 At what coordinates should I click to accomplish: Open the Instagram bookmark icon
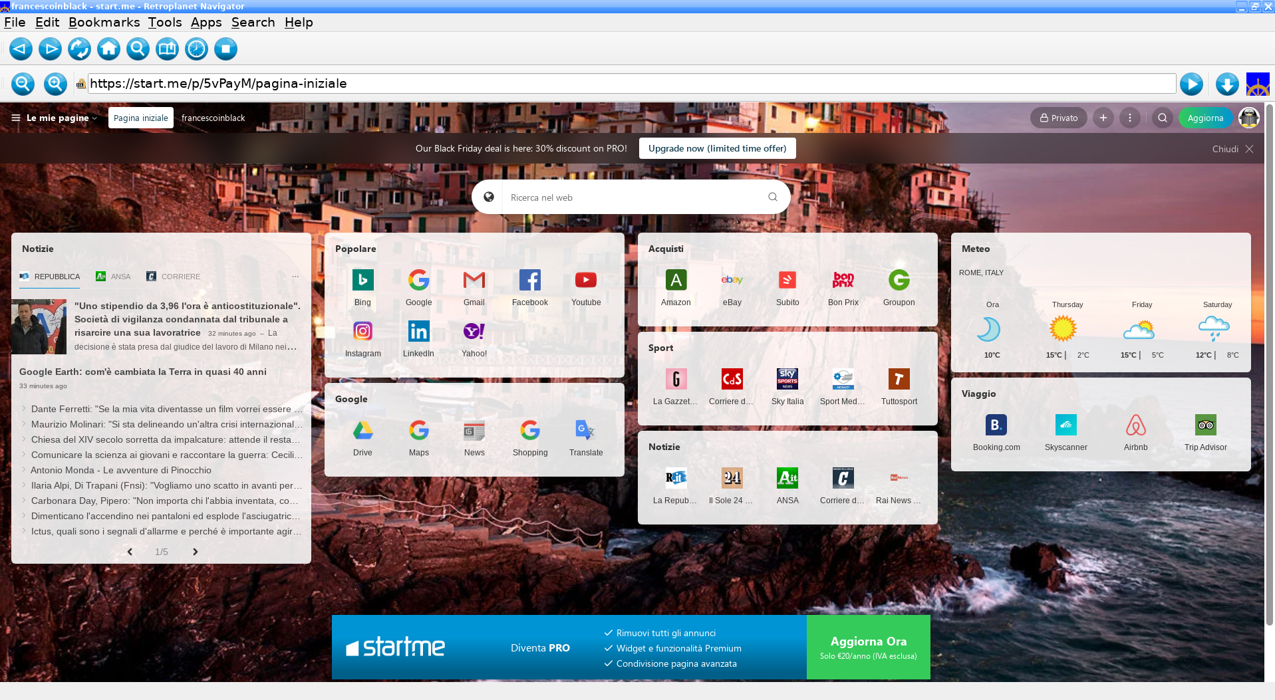point(362,331)
